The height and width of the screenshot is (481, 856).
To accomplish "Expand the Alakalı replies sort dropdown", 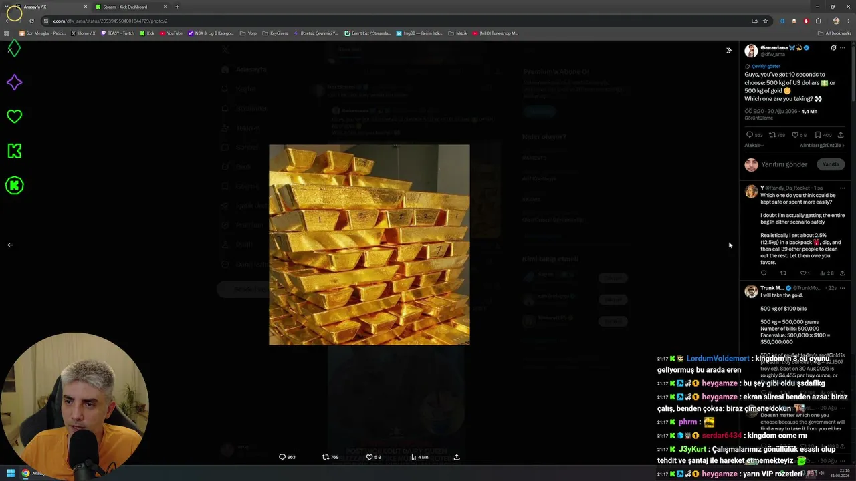I will (754, 145).
